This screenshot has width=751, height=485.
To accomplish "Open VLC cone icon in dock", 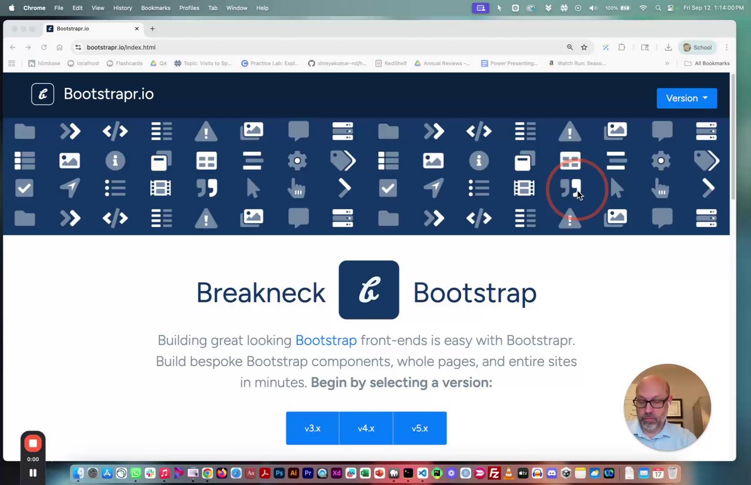I will 508,473.
